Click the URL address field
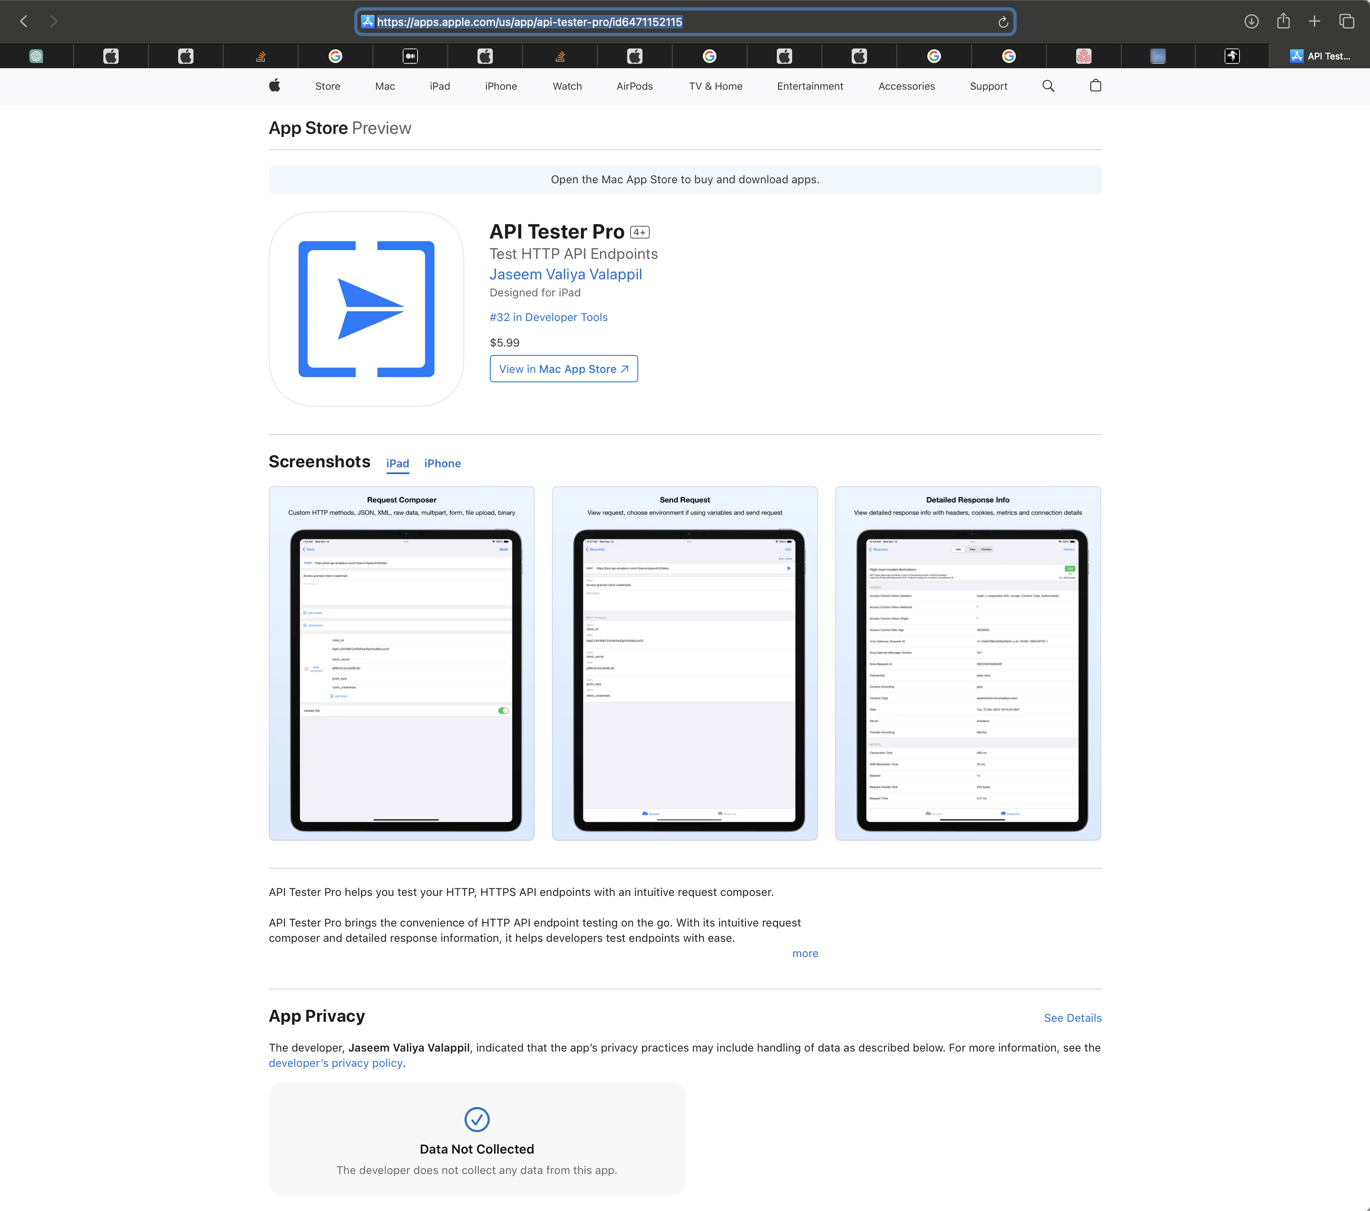1370x1211 pixels. tap(684, 22)
